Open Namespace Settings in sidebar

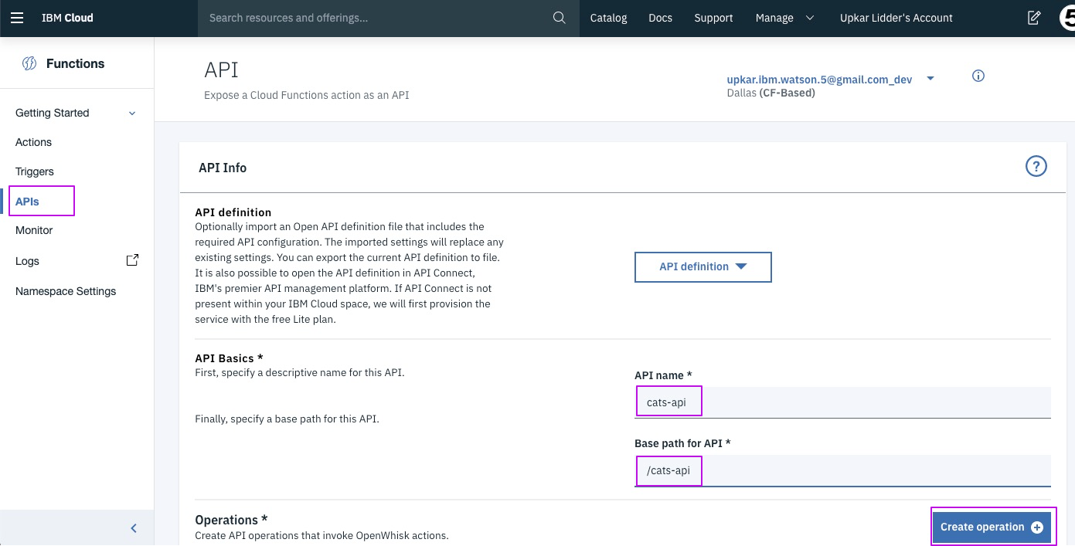tap(66, 291)
